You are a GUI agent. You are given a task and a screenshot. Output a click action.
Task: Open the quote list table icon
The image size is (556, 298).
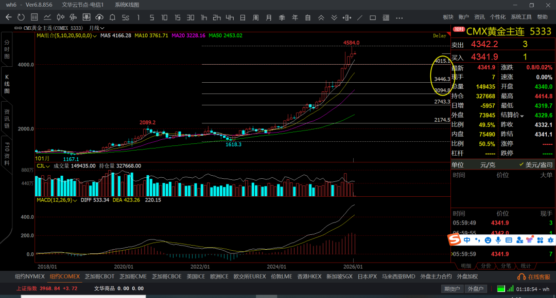[x=34, y=17]
